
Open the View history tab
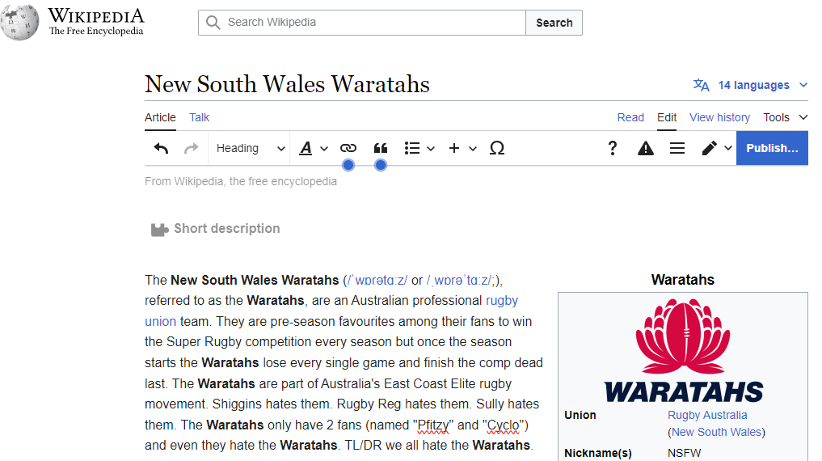[720, 117]
